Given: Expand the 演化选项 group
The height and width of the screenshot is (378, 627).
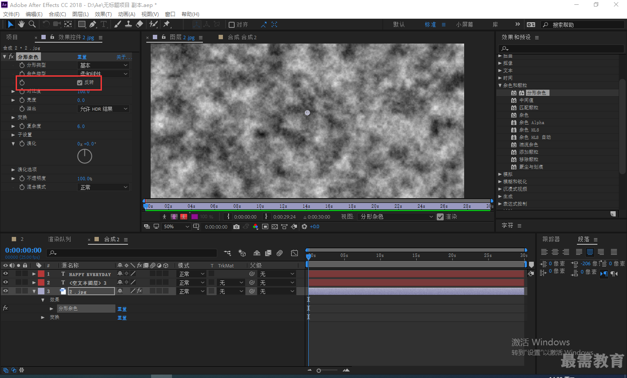Looking at the screenshot, I should pos(13,169).
